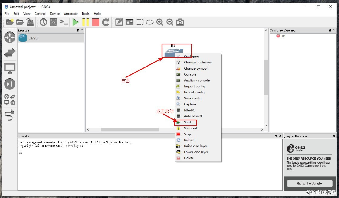Reload all devices toolbar icon
This screenshot has height=198, width=339.
pos(106,22)
